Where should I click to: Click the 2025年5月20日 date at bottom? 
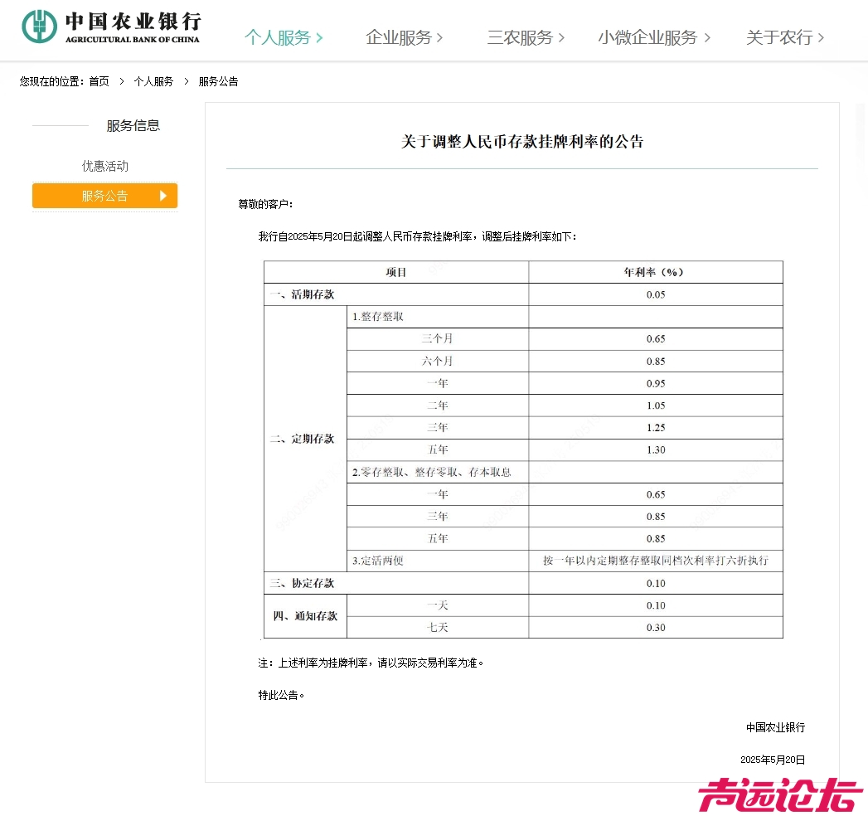(773, 760)
